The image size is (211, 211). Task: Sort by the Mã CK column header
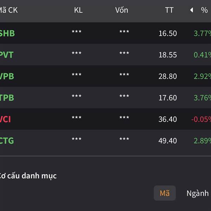9,10
